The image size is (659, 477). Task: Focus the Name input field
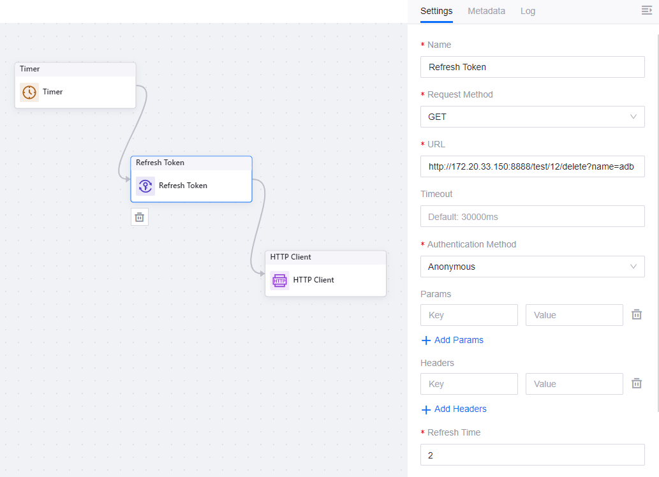pos(532,67)
